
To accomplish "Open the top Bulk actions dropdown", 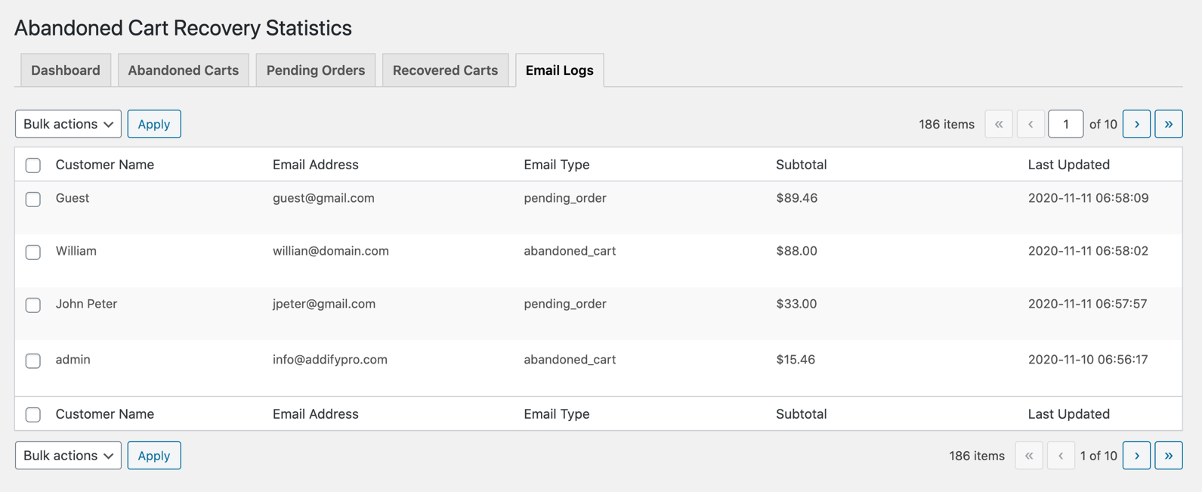I will (68, 124).
